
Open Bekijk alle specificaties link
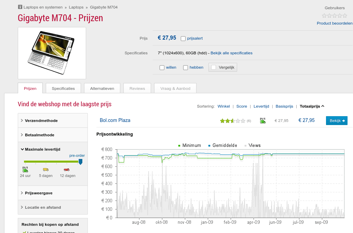click(x=231, y=53)
